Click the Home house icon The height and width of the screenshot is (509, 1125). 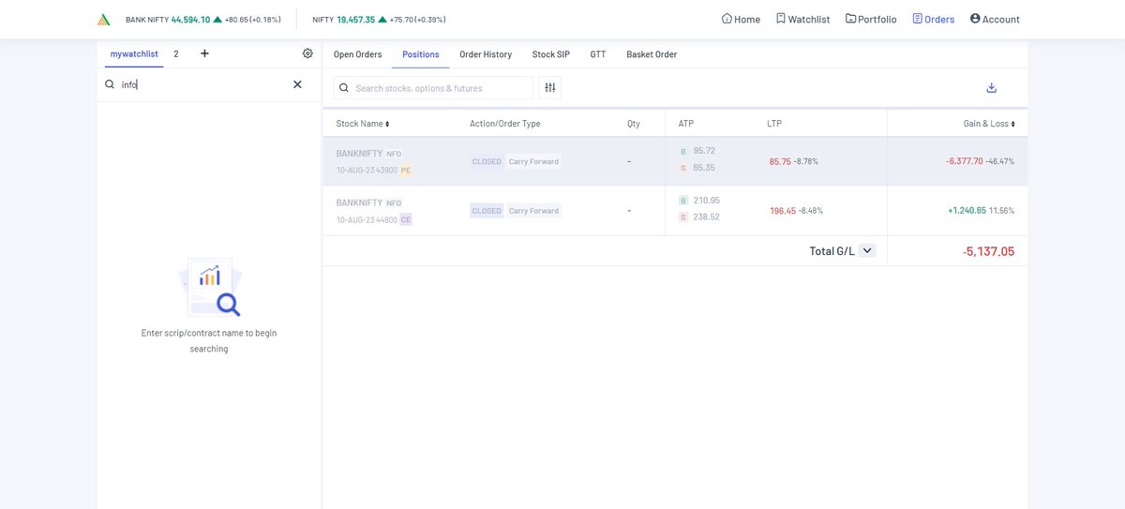point(727,19)
